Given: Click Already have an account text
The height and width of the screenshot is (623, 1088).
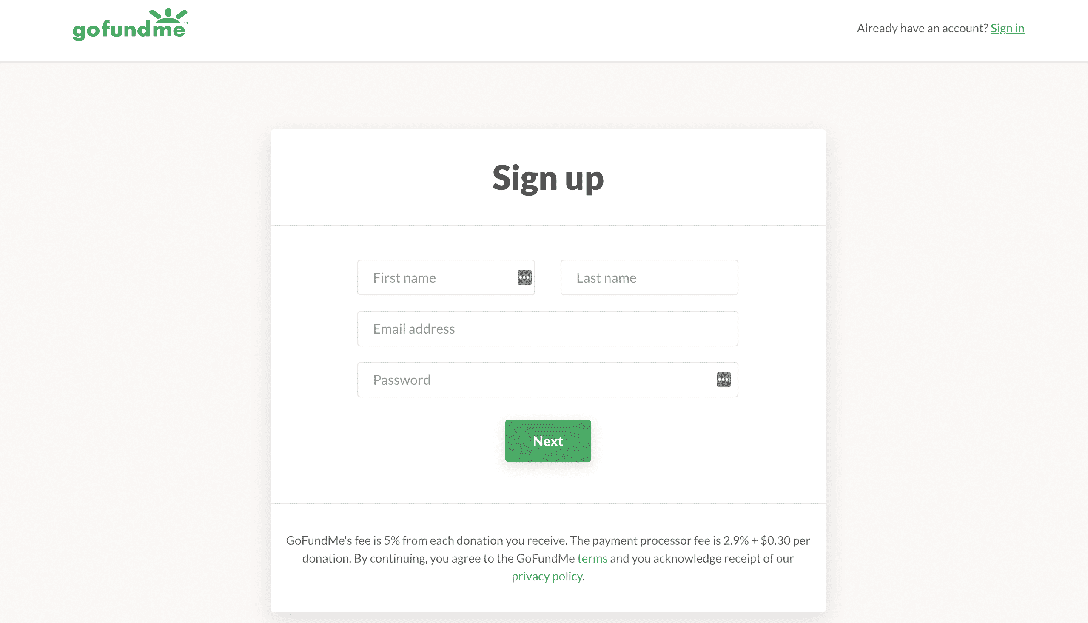Looking at the screenshot, I should (x=922, y=28).
